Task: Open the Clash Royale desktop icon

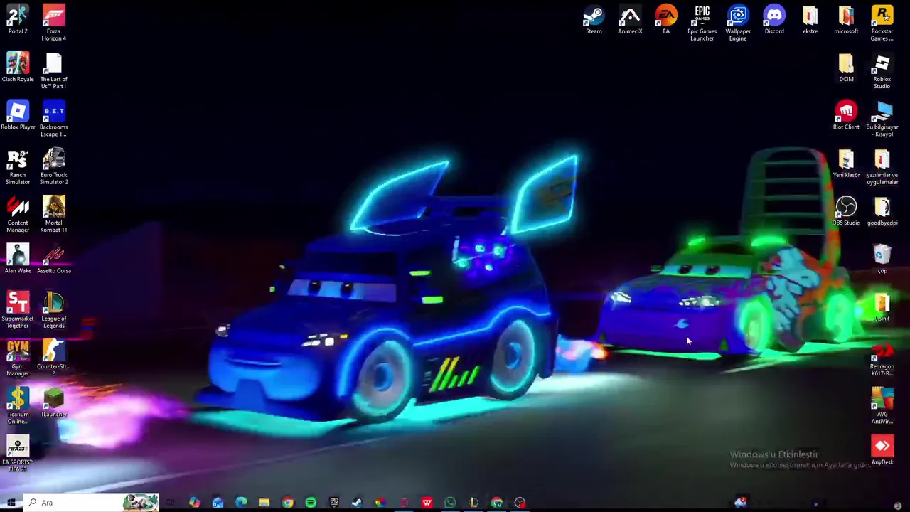Action: [x=18, y=67]
